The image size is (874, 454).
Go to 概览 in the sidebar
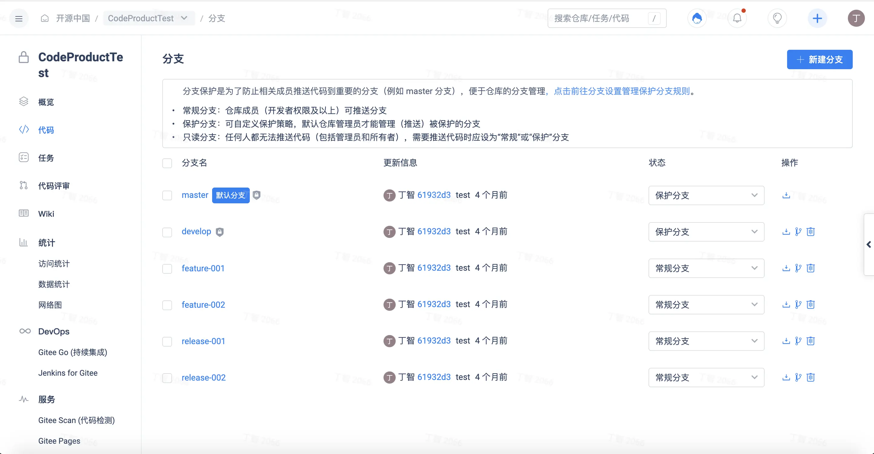pos(46,102)
